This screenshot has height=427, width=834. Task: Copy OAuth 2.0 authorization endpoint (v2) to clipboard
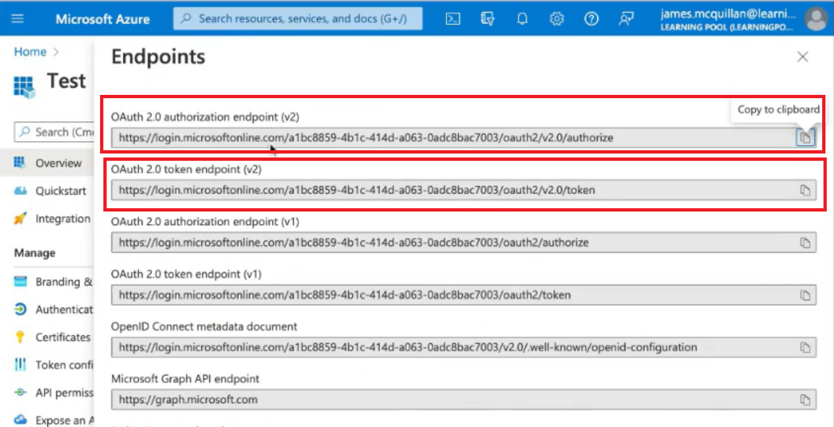[x=805, y=138]
